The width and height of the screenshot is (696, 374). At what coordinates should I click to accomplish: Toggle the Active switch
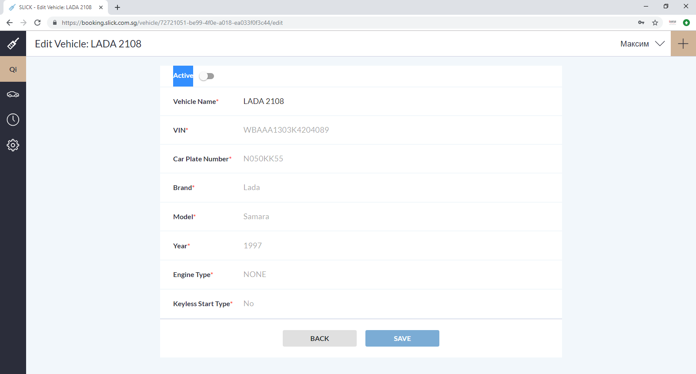[x=207, y=76]
